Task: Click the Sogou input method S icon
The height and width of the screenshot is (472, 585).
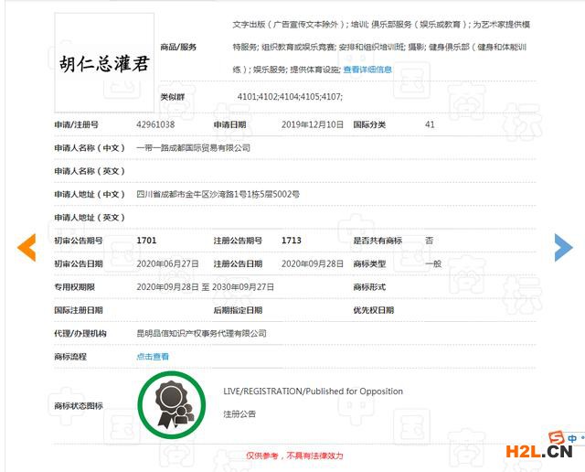Action: click(555, 437)
